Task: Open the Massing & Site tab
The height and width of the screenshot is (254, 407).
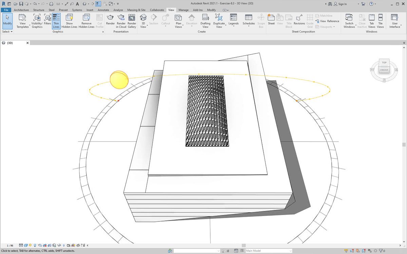Action: pyautogui.click(x=136, y=10)
